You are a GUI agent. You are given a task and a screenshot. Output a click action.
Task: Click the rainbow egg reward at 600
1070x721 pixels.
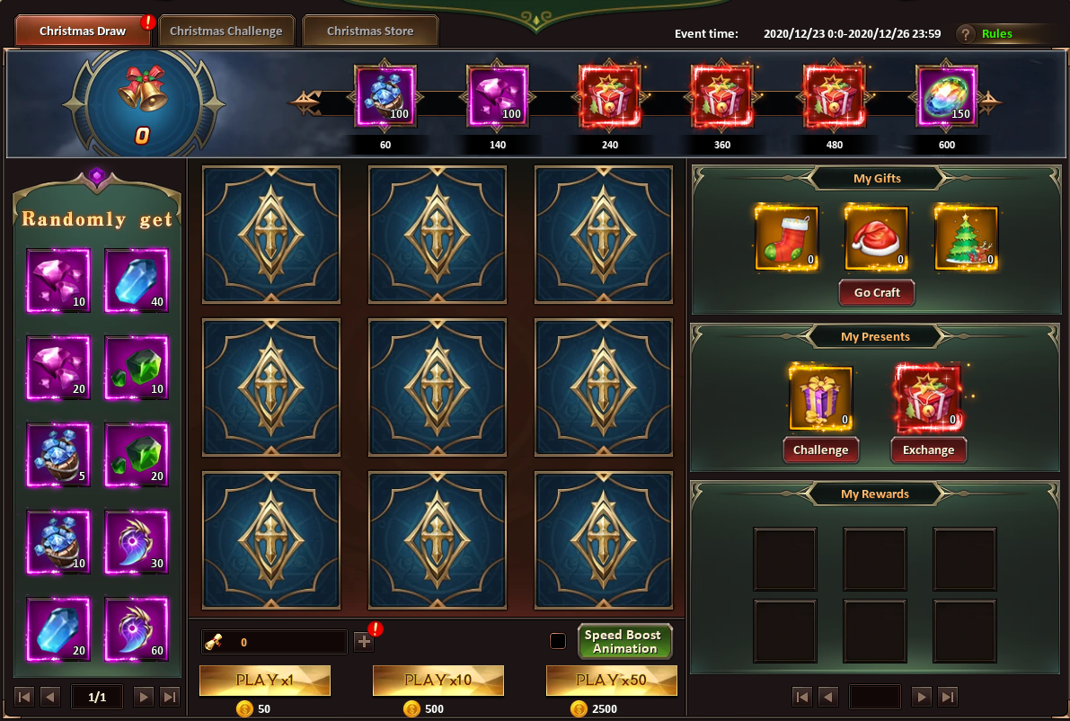click(x=947, y=96)
